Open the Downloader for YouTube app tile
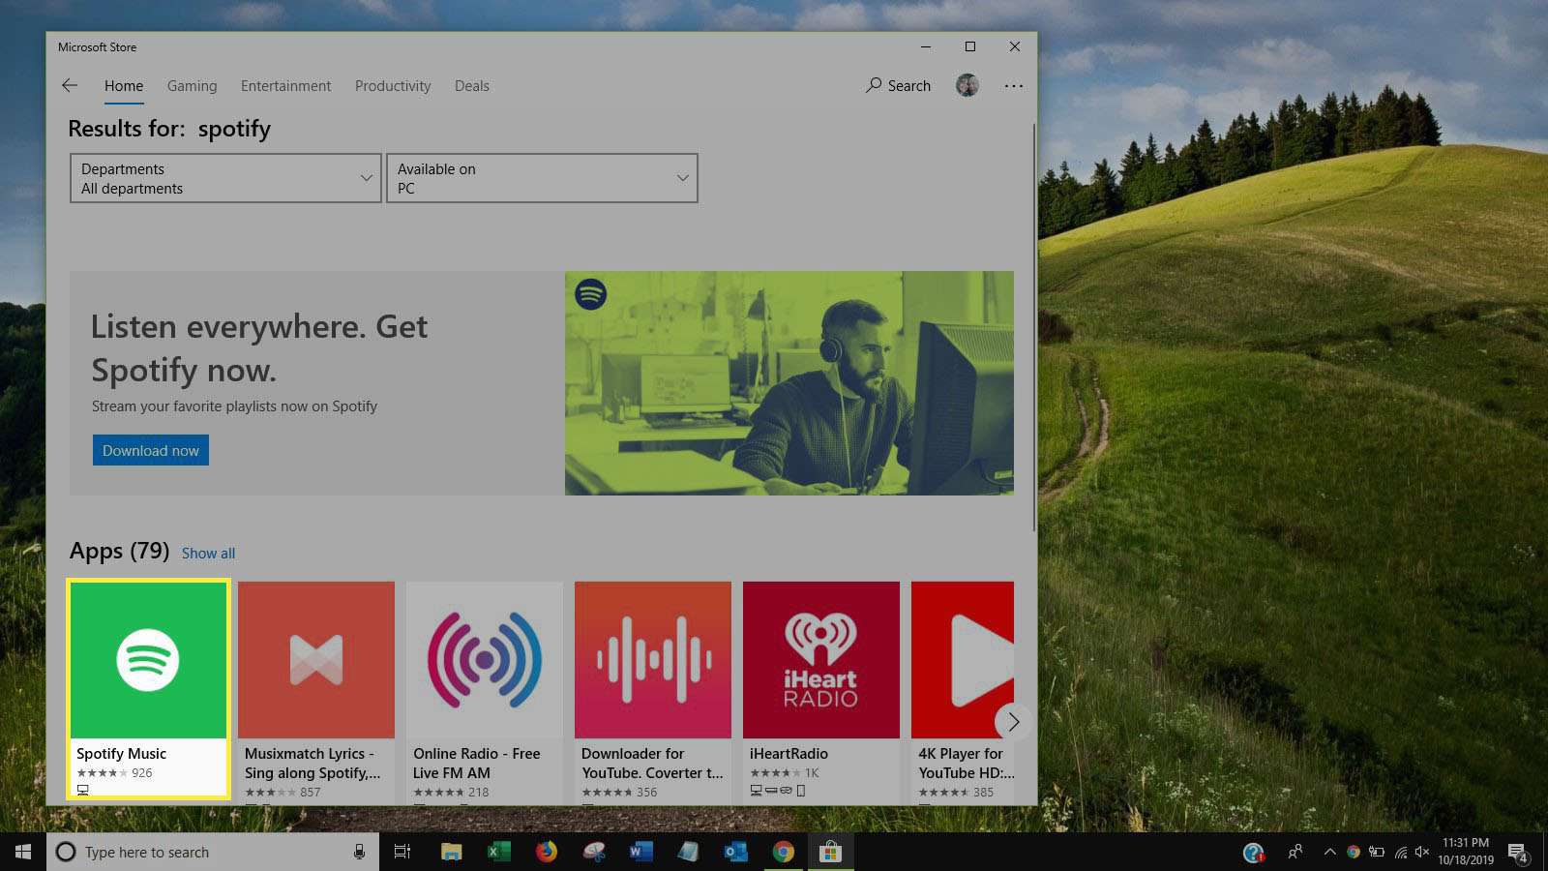This screenshot has height=871, width=1548. point(653,691)
